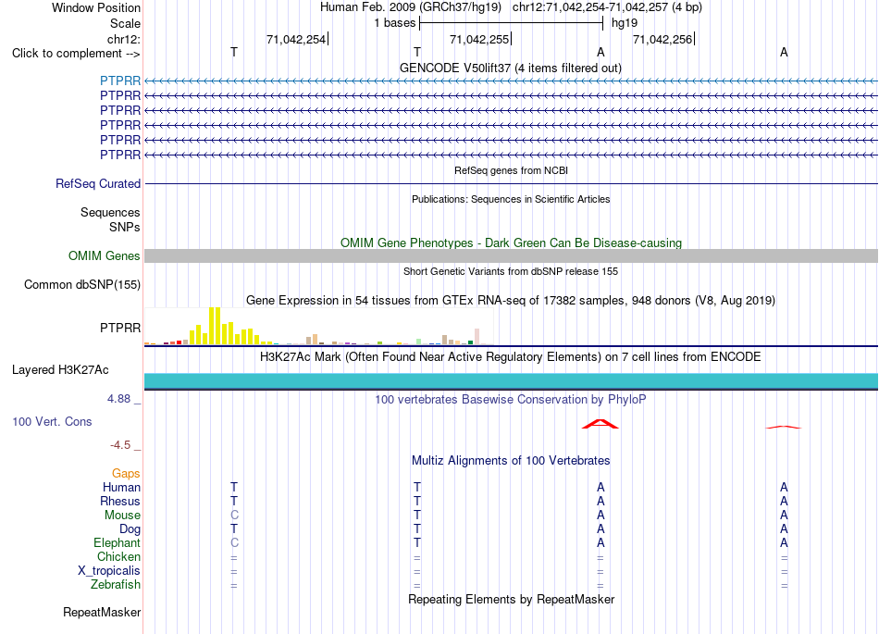Image resolution: width=879 pixels, height=634 pixels.
Task: Click the 'Layered H3K27Ac' track label
Action: pyautogui.click(x=60, y=370)
